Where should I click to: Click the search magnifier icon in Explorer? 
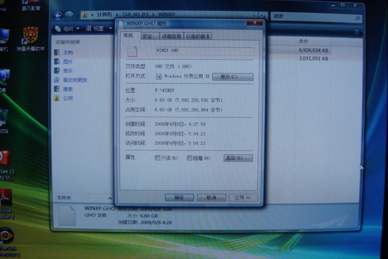pos(358,18)
